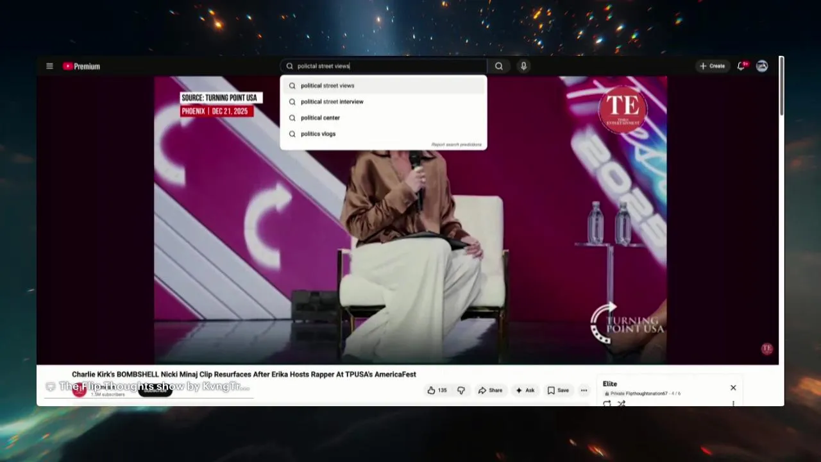Click the page vertical scrollbar thumb
821x462 pixels.
[781, 87]
